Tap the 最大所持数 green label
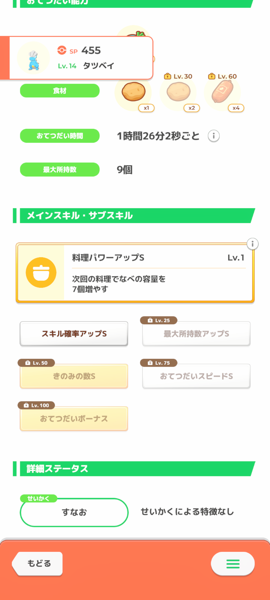 [60, 169]
